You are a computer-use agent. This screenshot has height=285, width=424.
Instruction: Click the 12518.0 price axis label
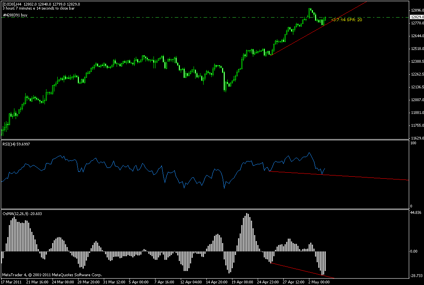click(417, 49)
